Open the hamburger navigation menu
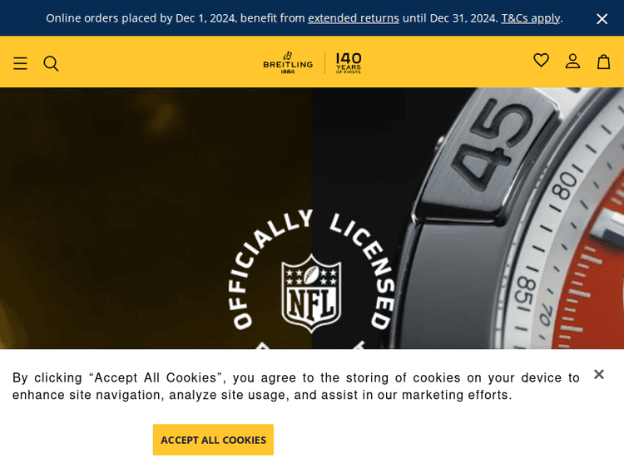 tap(20, 63)
